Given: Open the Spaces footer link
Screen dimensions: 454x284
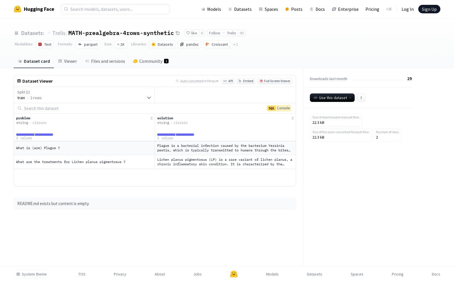Looking at the screenshot, I should (x=357, y=274).
